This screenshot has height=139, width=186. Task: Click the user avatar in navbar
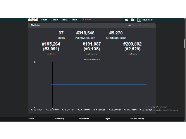tap(139, 20)
